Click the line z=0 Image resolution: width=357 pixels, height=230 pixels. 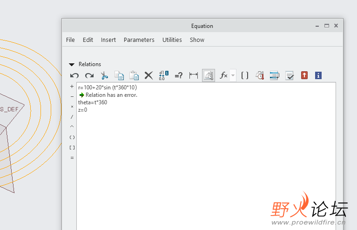click(83, 110)
